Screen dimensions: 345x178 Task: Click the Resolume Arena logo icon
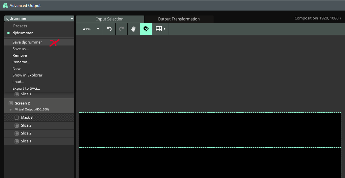5,6
